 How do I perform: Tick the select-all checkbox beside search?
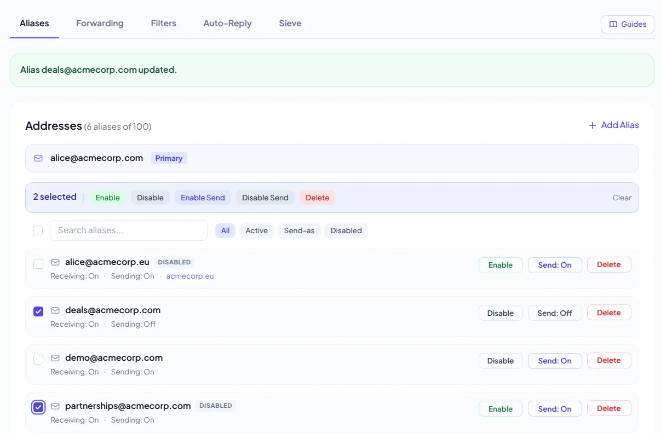(x=38, y=230)
